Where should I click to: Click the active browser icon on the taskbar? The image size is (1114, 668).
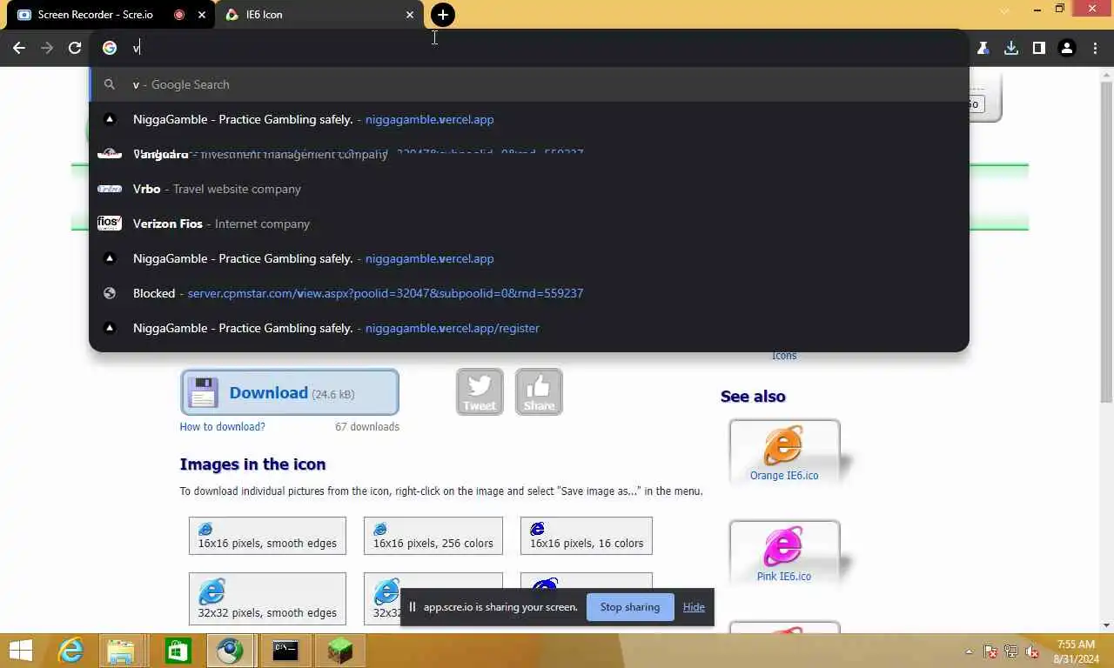[231, 651]
